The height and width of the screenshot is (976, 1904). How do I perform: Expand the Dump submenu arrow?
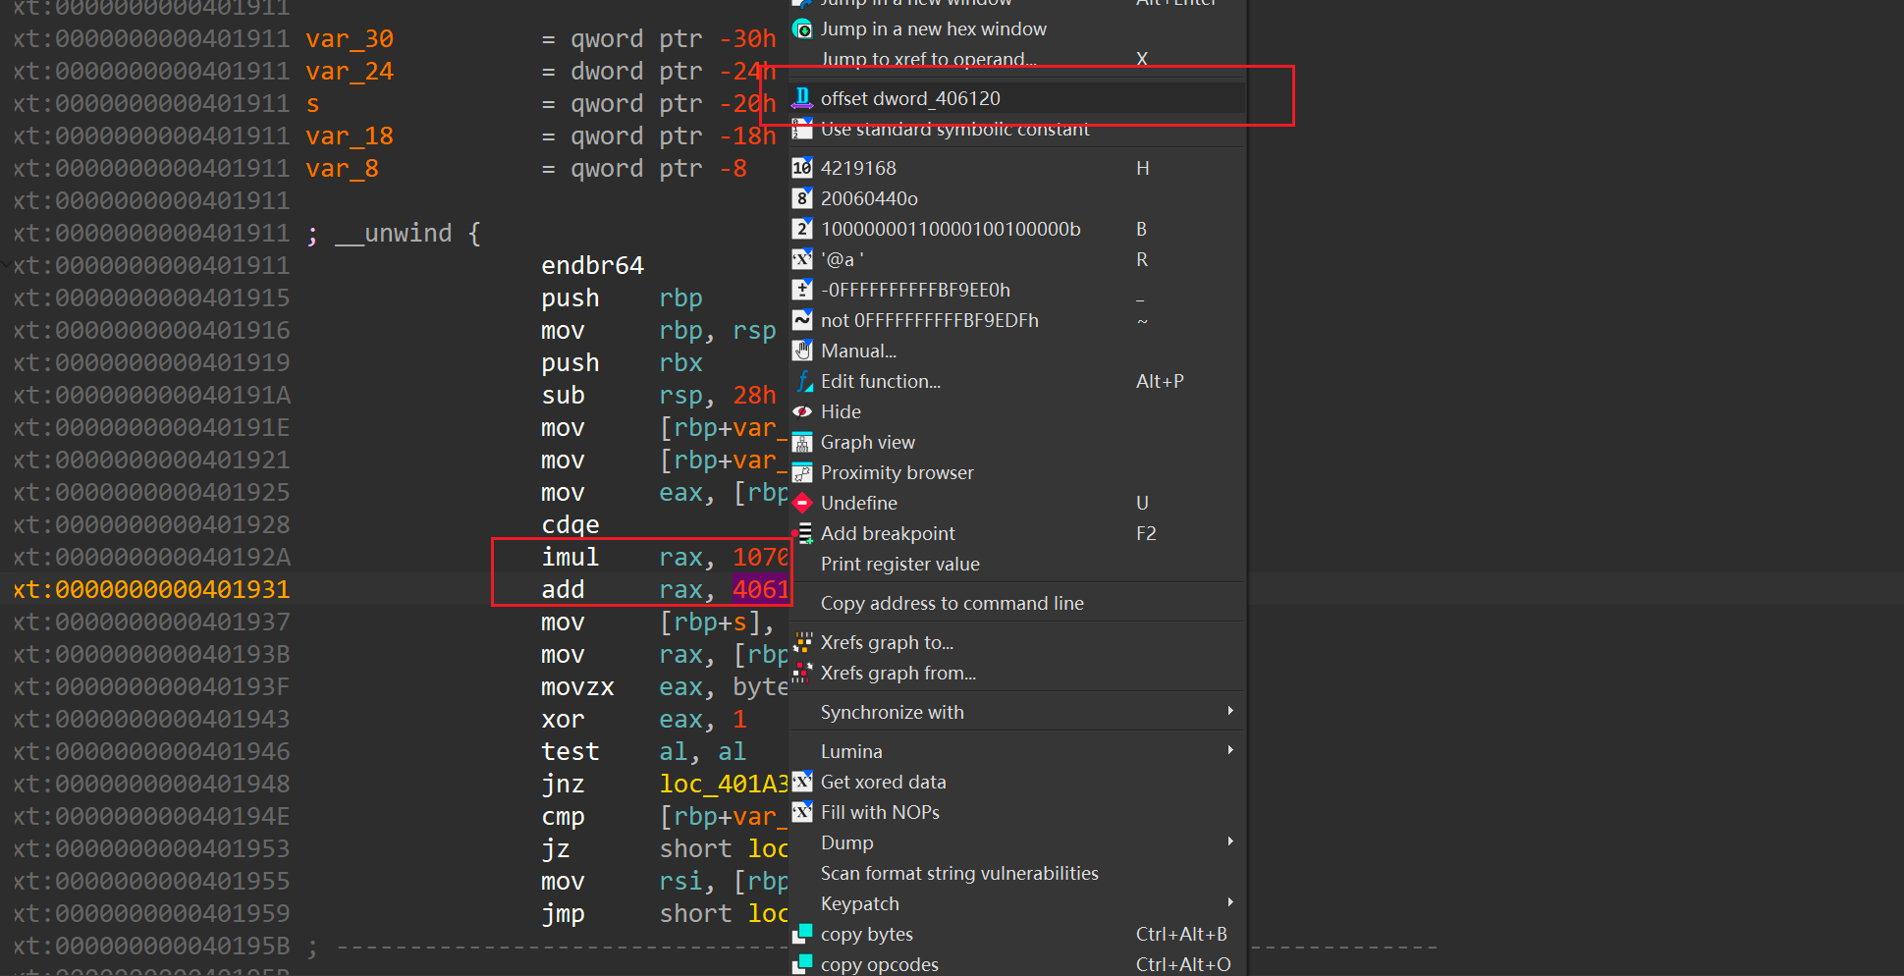click(1230, 841)
